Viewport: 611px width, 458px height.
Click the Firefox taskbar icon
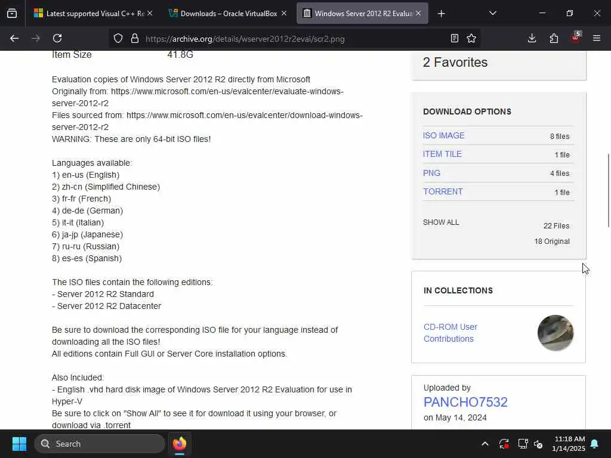tap(180, 444)
